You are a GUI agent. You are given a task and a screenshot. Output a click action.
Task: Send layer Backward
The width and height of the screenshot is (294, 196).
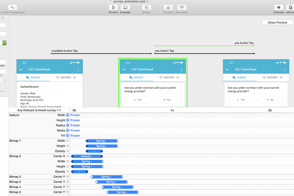(182, 8)
